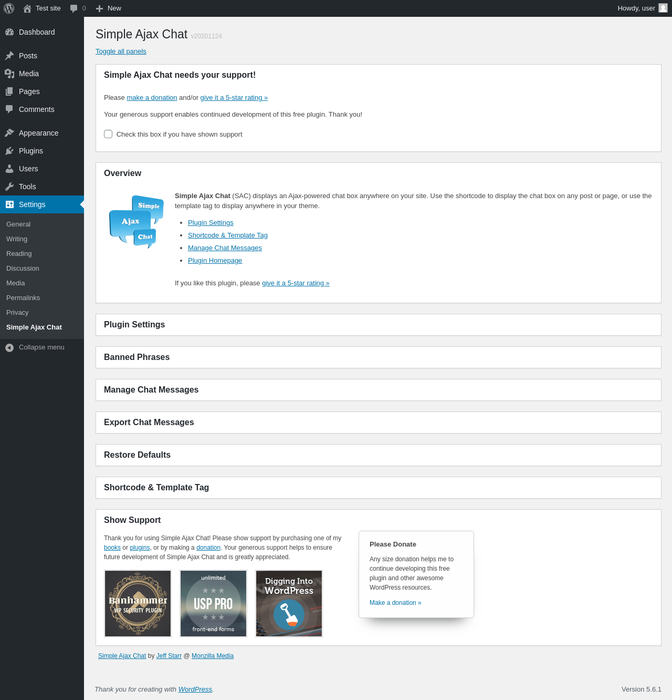Click the books link
This screenshot has height=700, width=672.
pos(112,548)
